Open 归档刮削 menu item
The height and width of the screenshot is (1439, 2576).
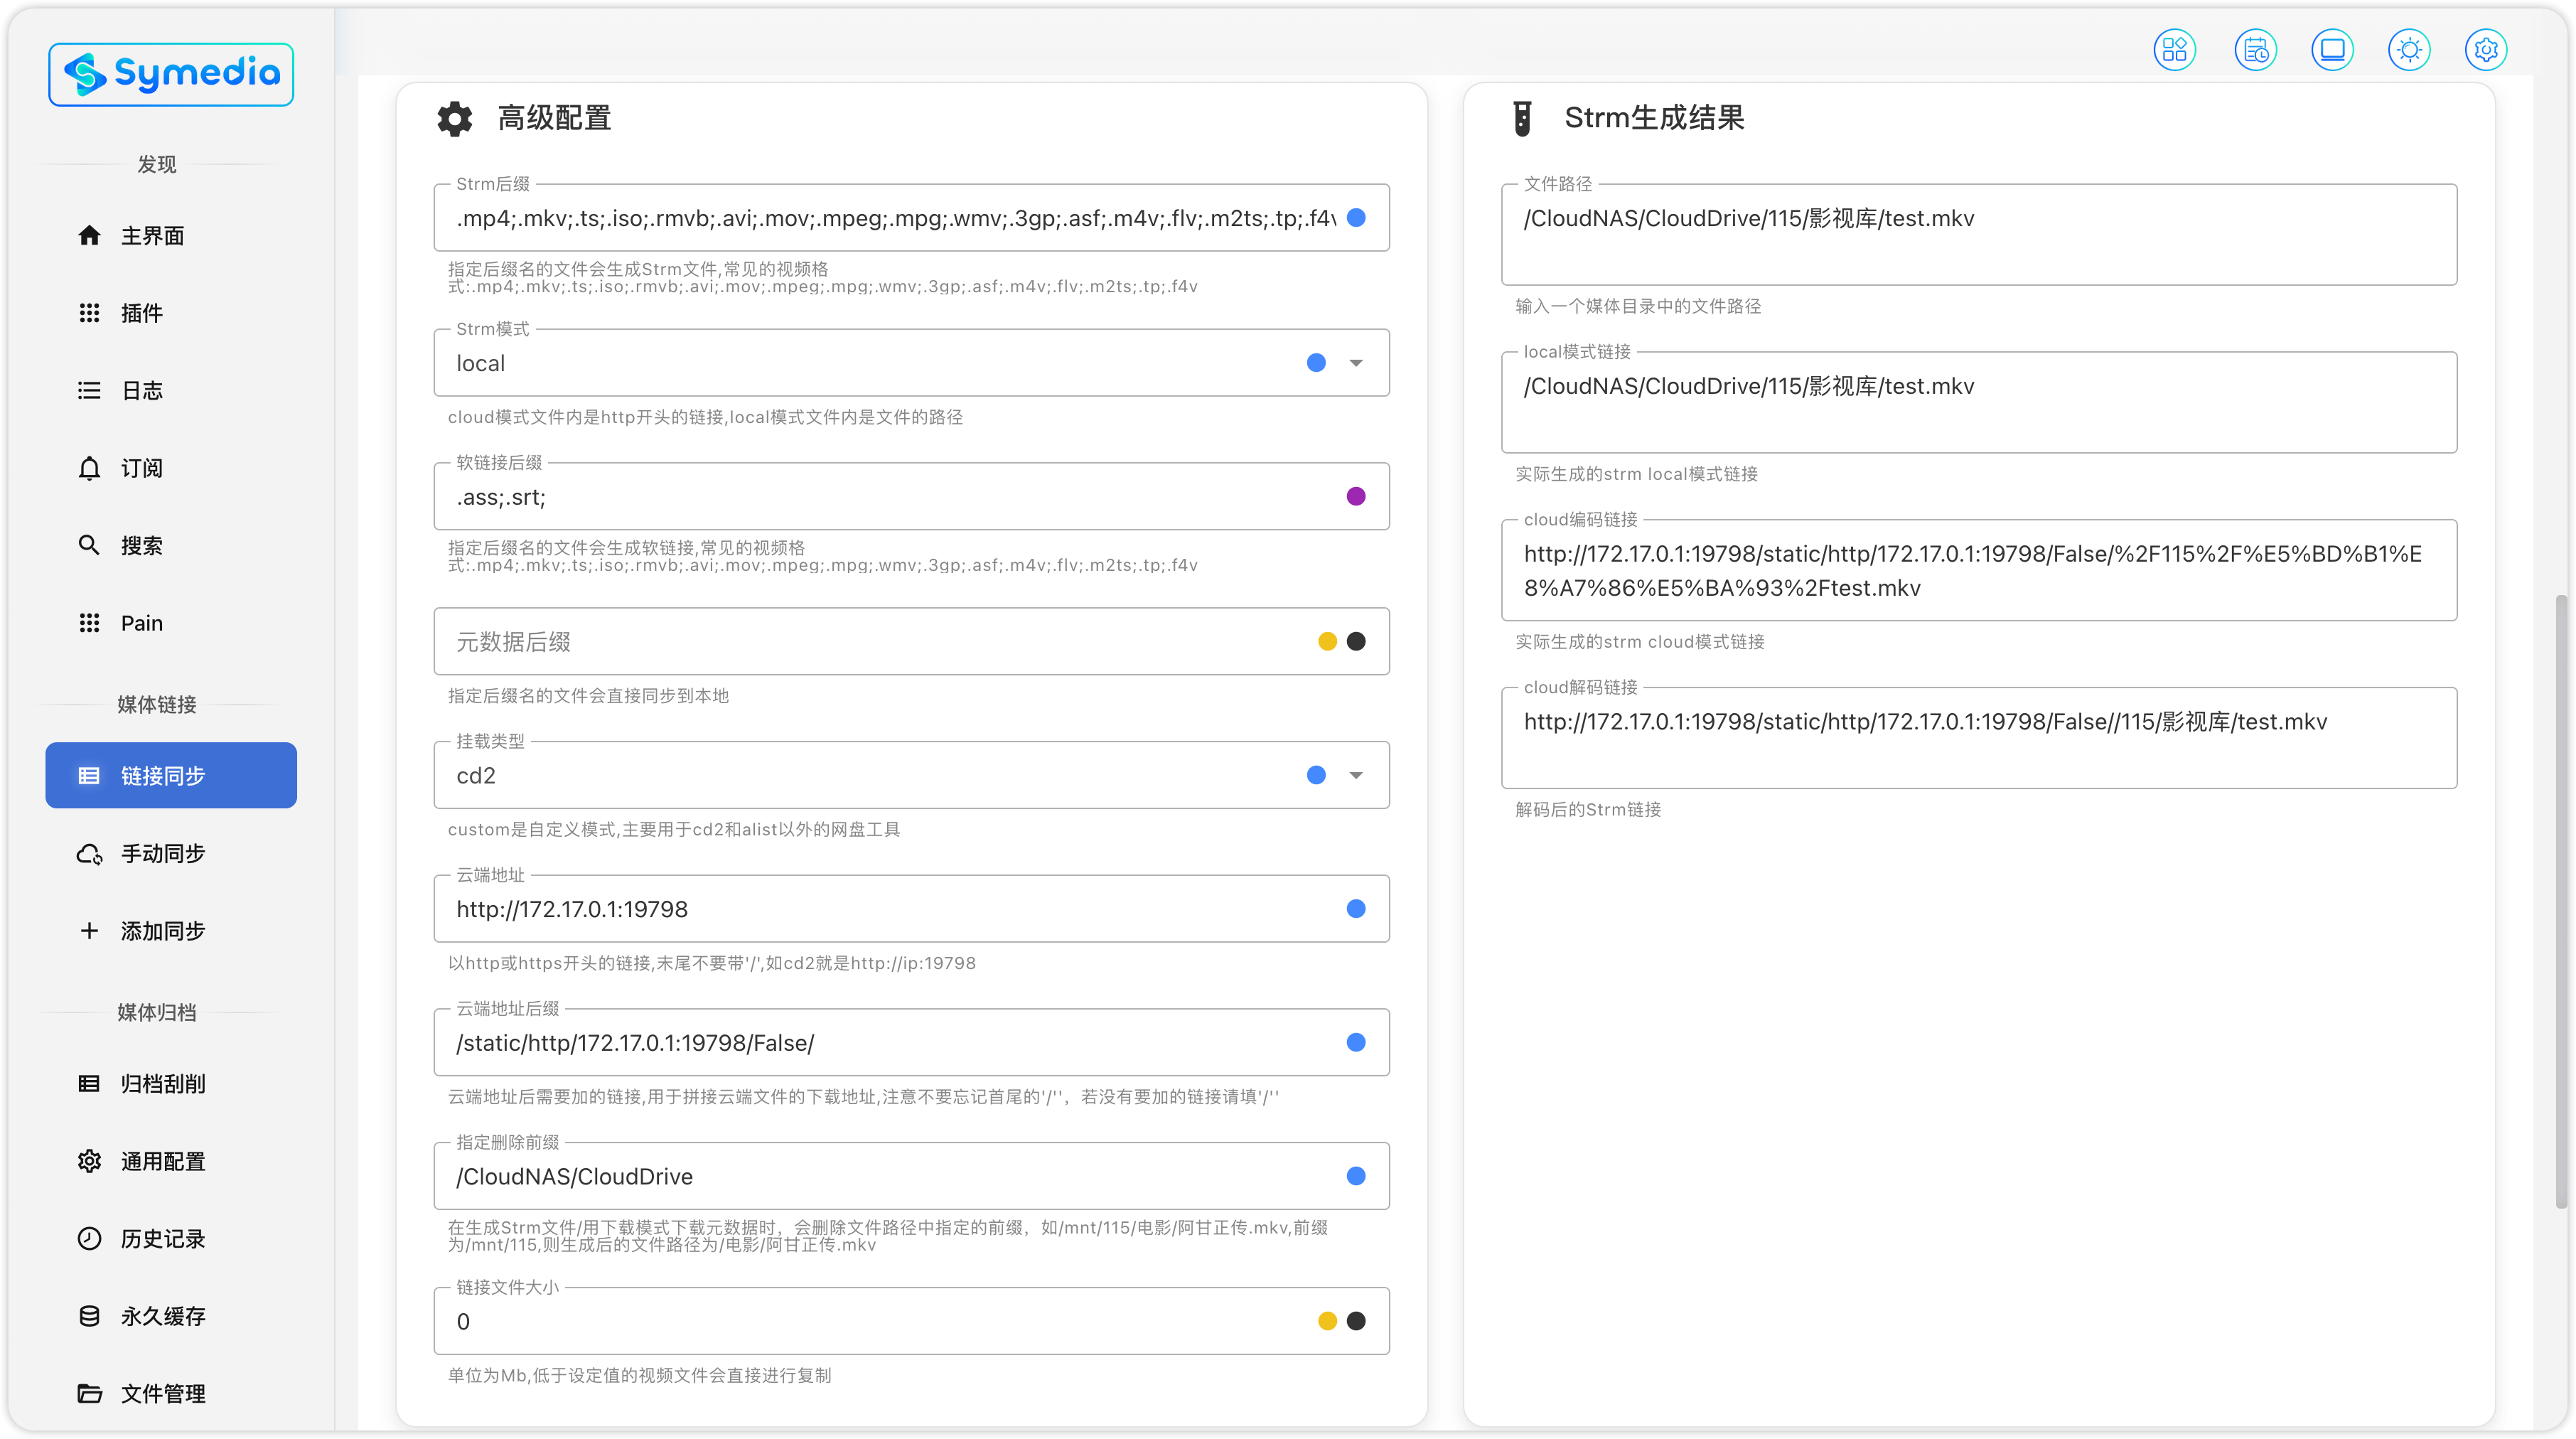tap(163, 1084)
